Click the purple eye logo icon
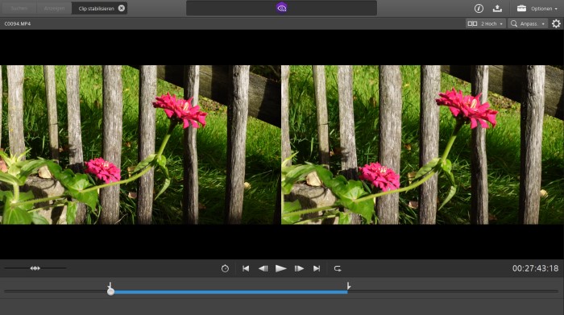The image size is (564, 315). 282,7
